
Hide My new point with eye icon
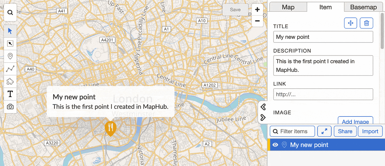click(275, 145)
